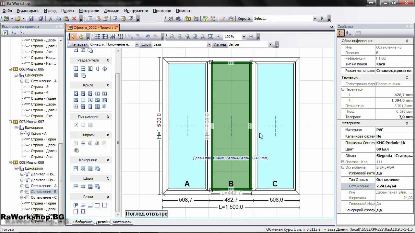
Task: Open the Начертай symbols dropdown
Action: tap(137, 44)
